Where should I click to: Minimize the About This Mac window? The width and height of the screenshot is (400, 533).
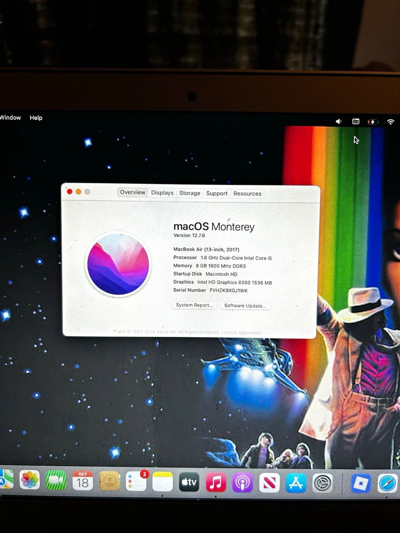pos(79,191)
